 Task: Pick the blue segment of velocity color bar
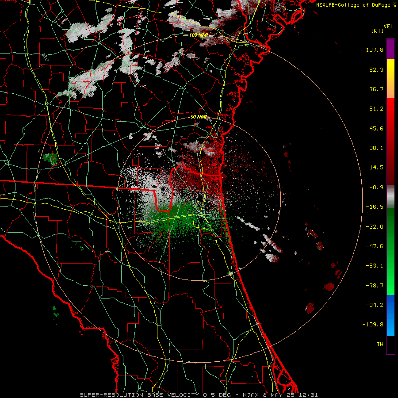point(390,315)
